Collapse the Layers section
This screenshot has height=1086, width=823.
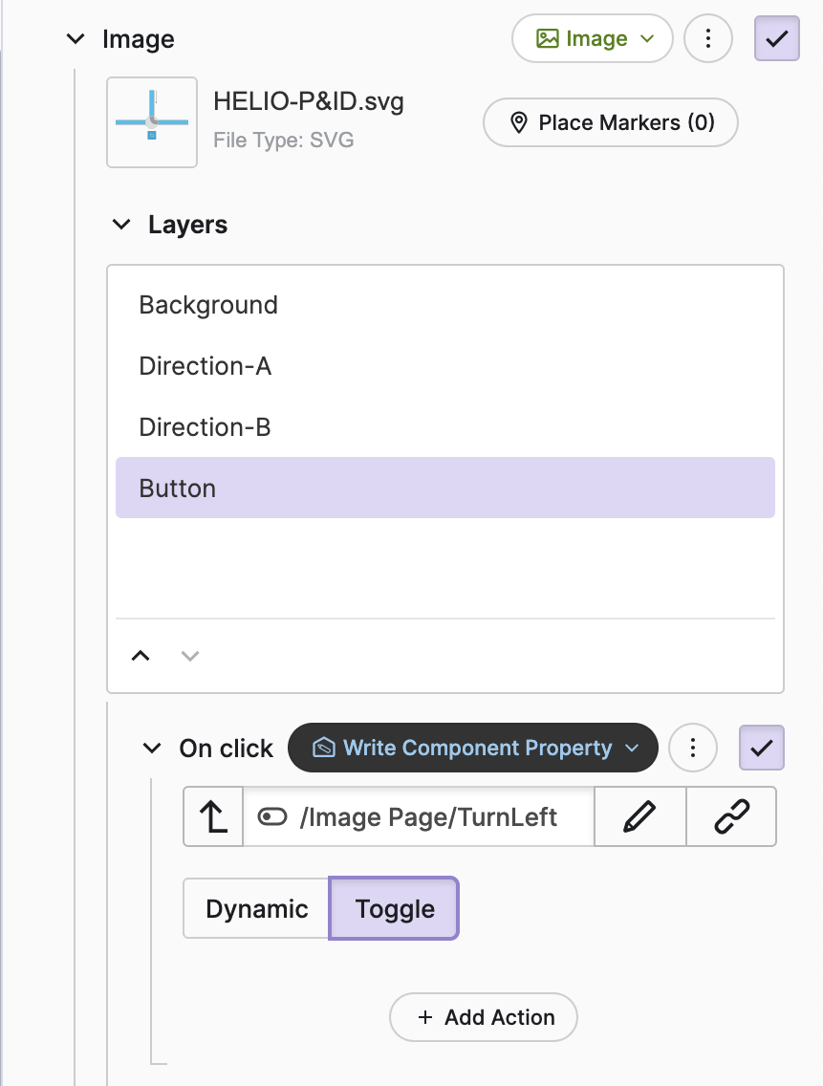click(x=121, y=225)
